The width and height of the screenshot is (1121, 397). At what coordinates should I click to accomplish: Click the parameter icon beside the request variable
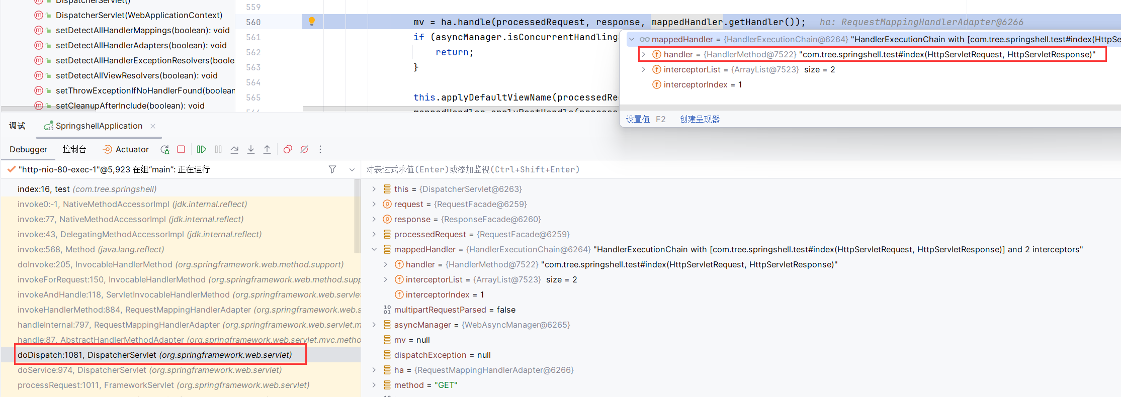coord(387,204)
